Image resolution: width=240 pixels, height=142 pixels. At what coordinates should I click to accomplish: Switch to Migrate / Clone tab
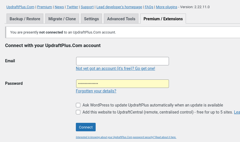click(x=62, y=19)
